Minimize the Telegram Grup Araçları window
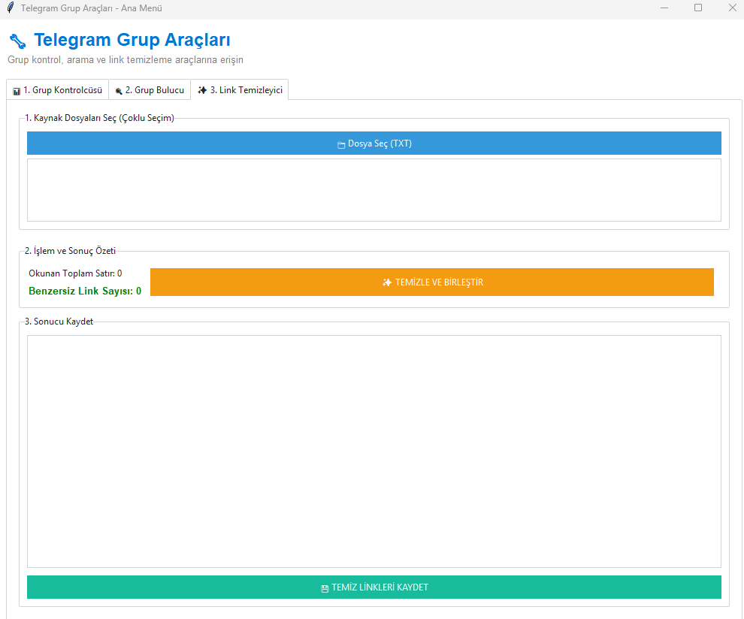Viewport: 744px width, 619px height. click(x=665, y=8)
